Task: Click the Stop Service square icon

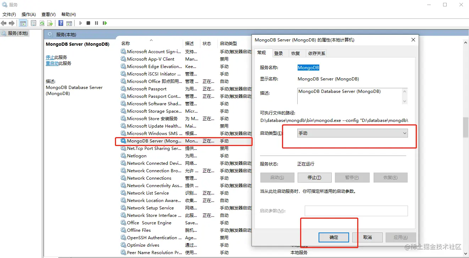Action: 88,23
